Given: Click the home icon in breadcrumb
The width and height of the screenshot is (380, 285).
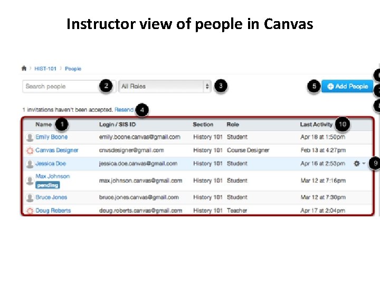Looking at the screenshot, I should coord(24,68).
